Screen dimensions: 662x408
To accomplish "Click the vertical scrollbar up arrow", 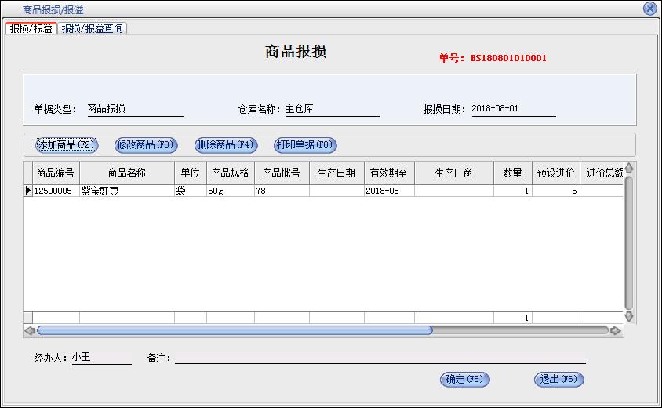I will pos(628,168).
